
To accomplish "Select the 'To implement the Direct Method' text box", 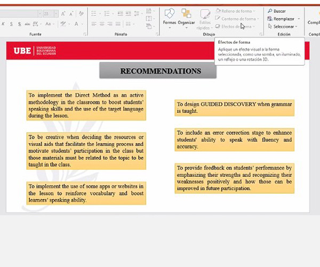I will pyautogui.click(x=86, y=105).
